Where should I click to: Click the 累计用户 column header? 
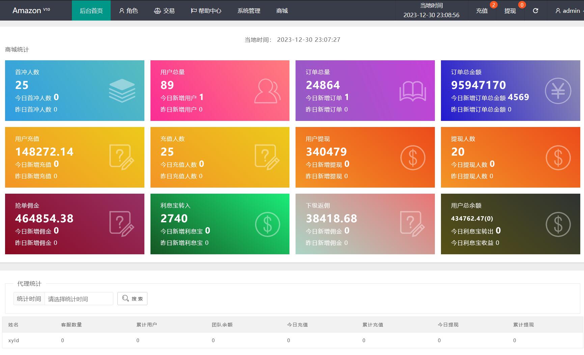pyautogui.click(x=147, y=325)
